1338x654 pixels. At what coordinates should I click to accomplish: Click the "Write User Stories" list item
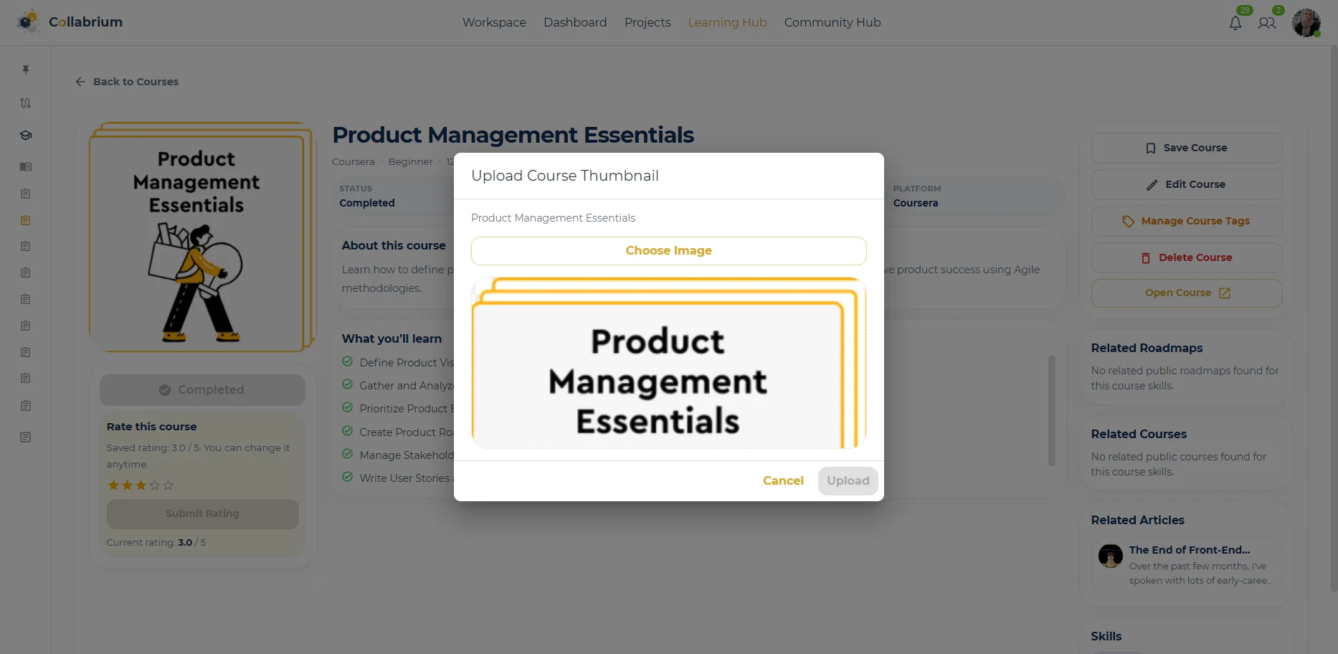[405, 478]
